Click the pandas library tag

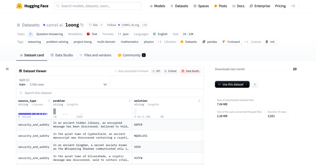click(209, 42)
